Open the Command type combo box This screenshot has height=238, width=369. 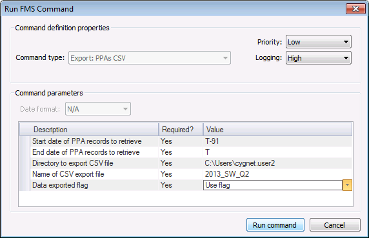pyautogui.click(x=150, y=58)
